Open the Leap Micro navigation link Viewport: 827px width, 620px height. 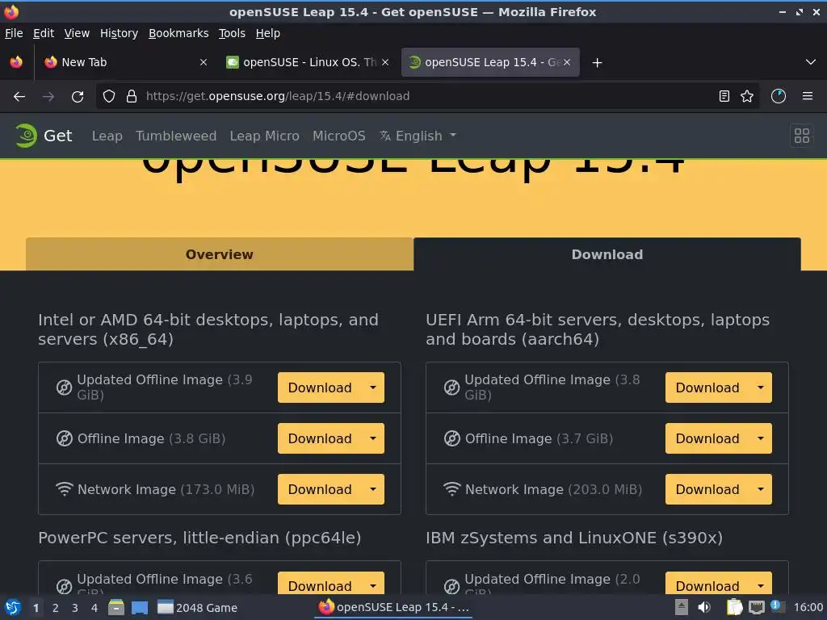click(x=264, y=136)
